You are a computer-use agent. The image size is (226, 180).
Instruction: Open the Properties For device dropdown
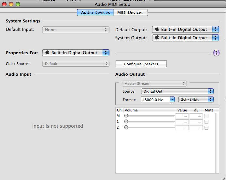point(76,53)
